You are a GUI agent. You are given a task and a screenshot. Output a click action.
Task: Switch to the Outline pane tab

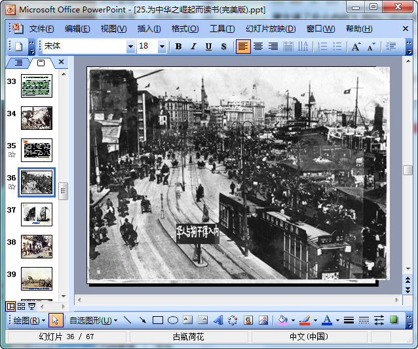(x=18, y=63)
